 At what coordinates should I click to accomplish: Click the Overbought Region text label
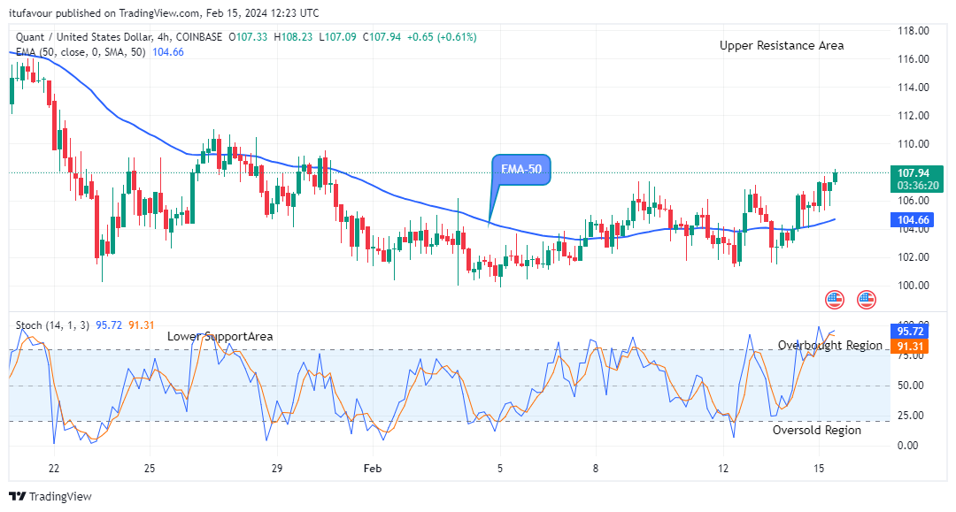pos(829,345)
